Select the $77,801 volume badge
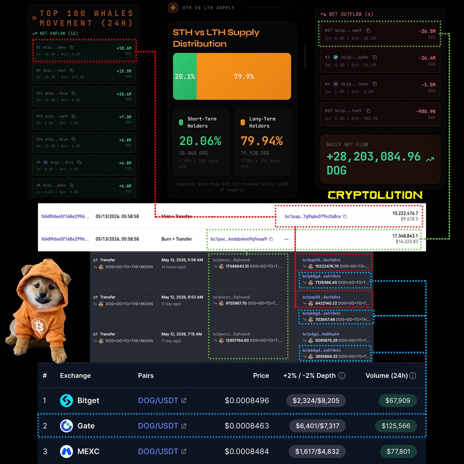The width and height of the screenshot is (464, 464). [x=397, y=451]
